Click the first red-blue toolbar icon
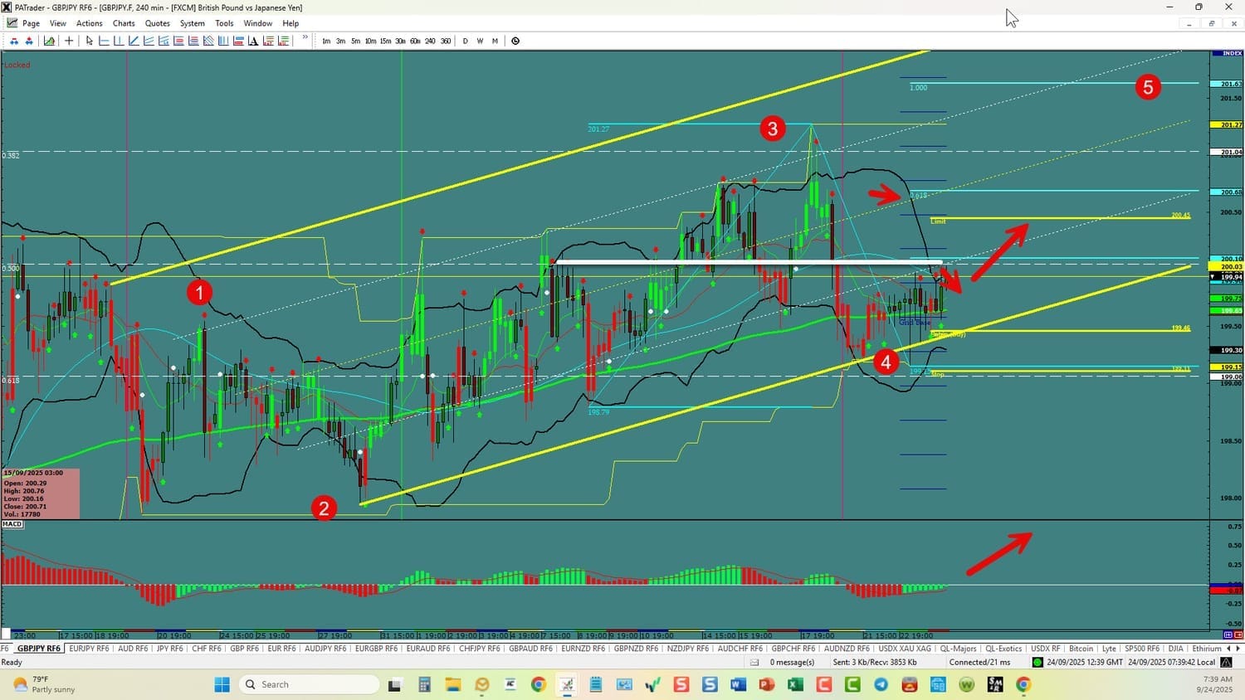1245x700 pixels. 14,41
